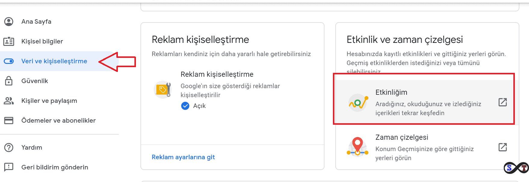
Task: Toggle the Açık ad personalization status
Action: (185, 106)
